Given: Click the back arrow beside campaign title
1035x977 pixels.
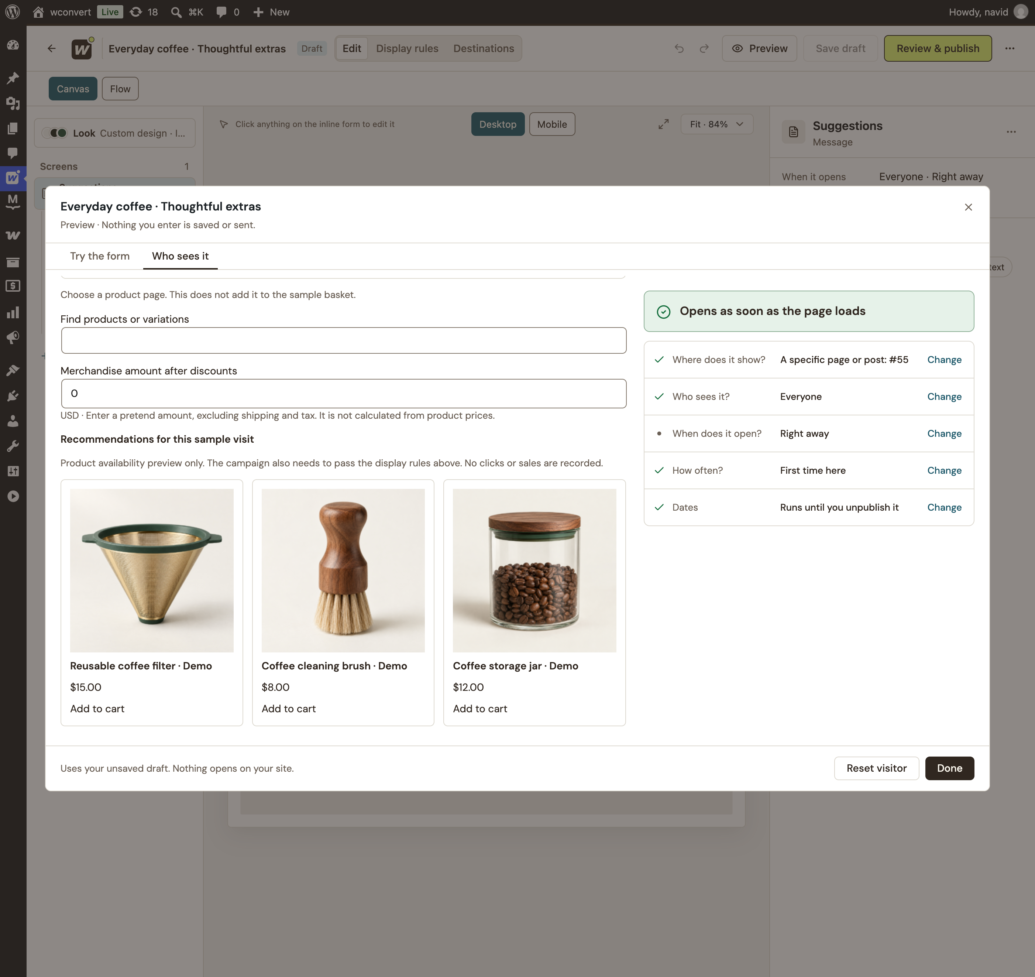Looking at the screenshot, I should click(52, 48).
